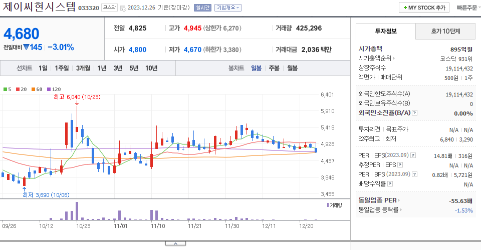Open the 동일업종 PER link
Viewport: 481px width, 250px height.
coord(378,200)
